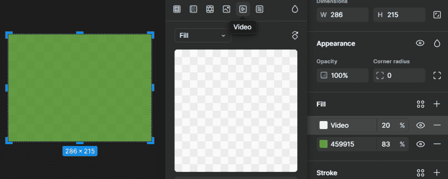Click the 286 × 215 size badge

pyautogui.click(x=80, y=151)
